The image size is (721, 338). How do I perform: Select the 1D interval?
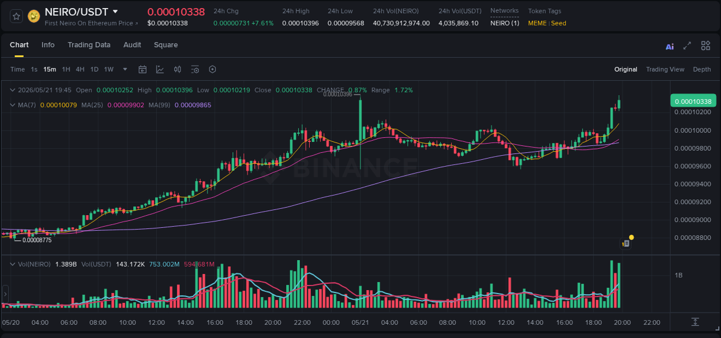pos(94,69)
